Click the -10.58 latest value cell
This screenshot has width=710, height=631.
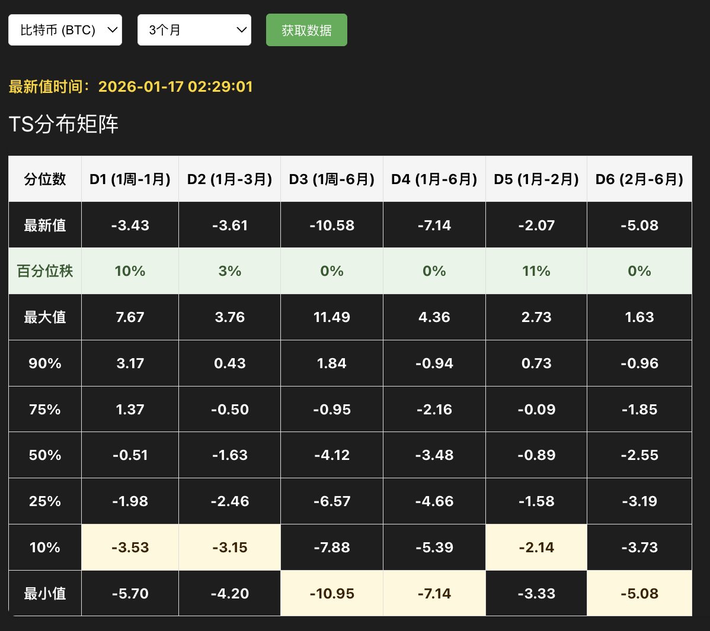pos(332,225)
